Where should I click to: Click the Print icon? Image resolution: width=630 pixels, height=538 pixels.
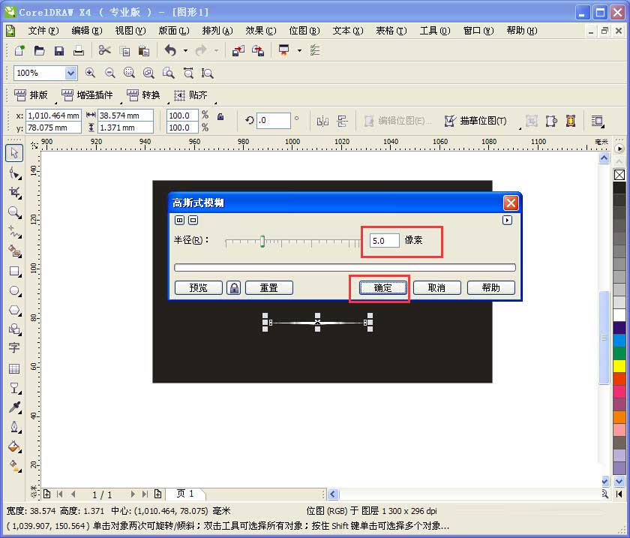tap(79, 50)
